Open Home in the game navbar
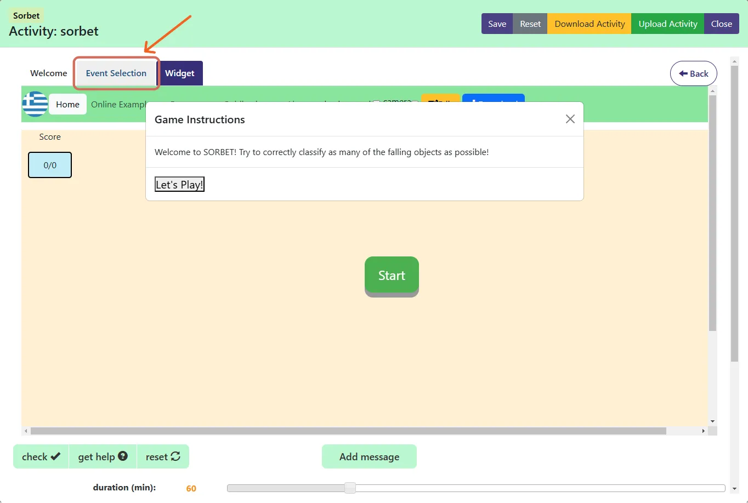This screenshot has height=503, width=748. [67, 104]
